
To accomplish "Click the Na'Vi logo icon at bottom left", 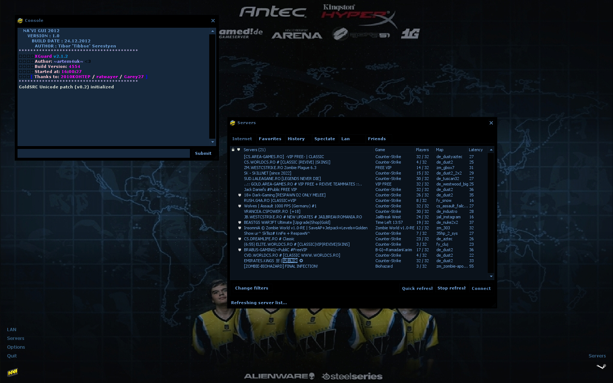I will 13,372.
